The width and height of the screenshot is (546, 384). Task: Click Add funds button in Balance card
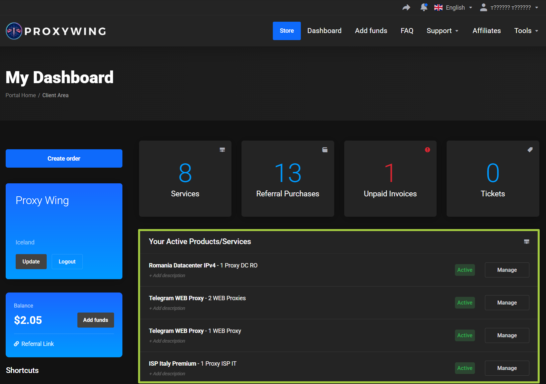[96, 320]
